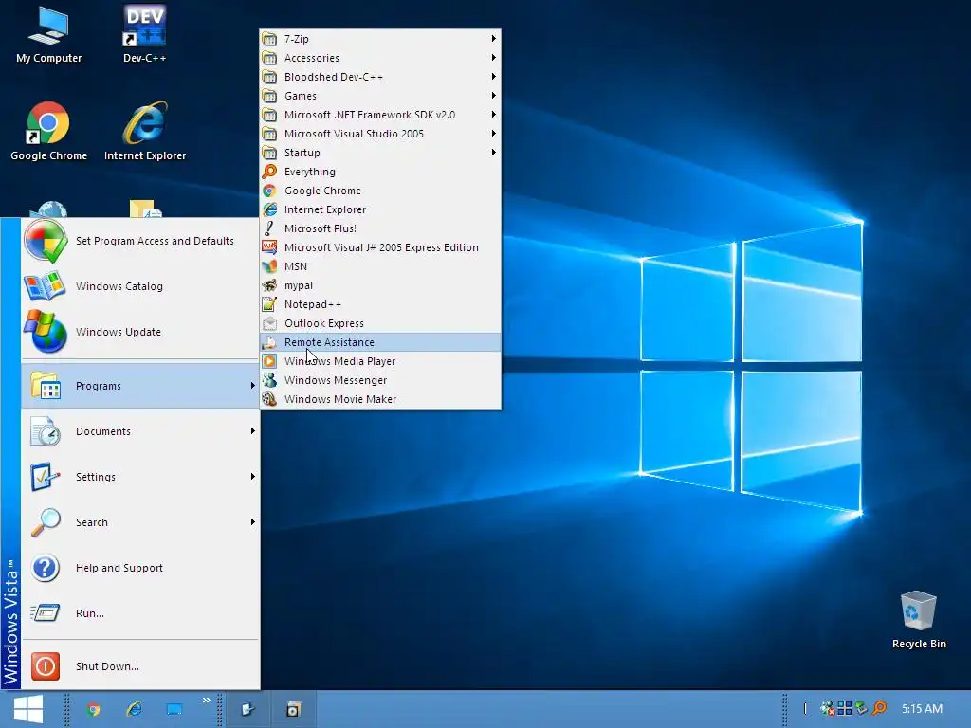Click the first running app taskbar button
The image size is (971, 728).
pos(247,709)
